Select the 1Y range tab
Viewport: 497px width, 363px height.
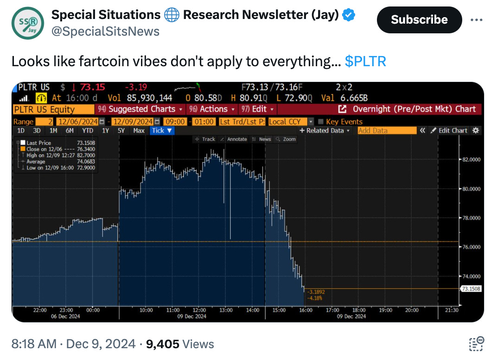click(x=106, y=131)
